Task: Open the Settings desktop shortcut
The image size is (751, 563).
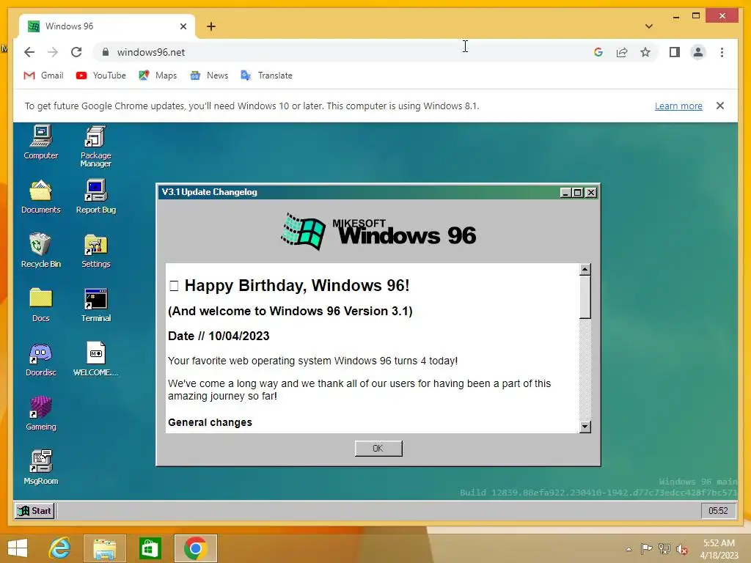Action: [x=96, y=251]
